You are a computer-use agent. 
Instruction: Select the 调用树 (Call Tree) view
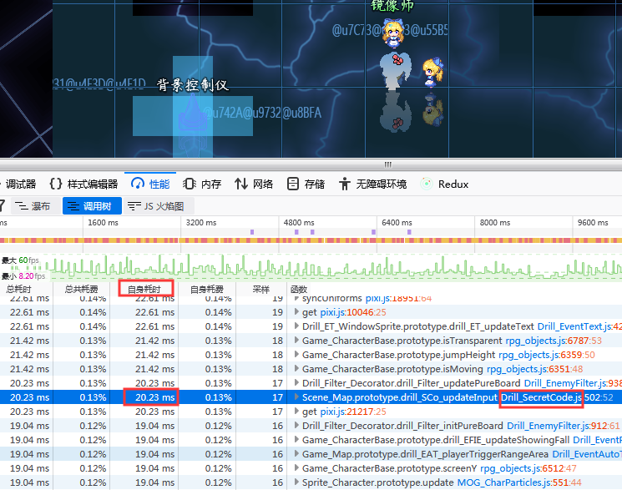(x=92, y=205)
